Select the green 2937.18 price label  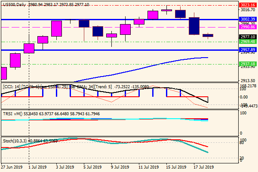[x=249, y=64]
